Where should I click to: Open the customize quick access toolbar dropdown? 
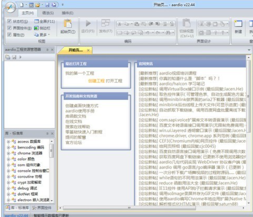[x=63, y=5]
